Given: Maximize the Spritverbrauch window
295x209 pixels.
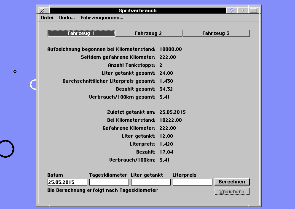Looking at the screenshot, I should coord(253,10).
